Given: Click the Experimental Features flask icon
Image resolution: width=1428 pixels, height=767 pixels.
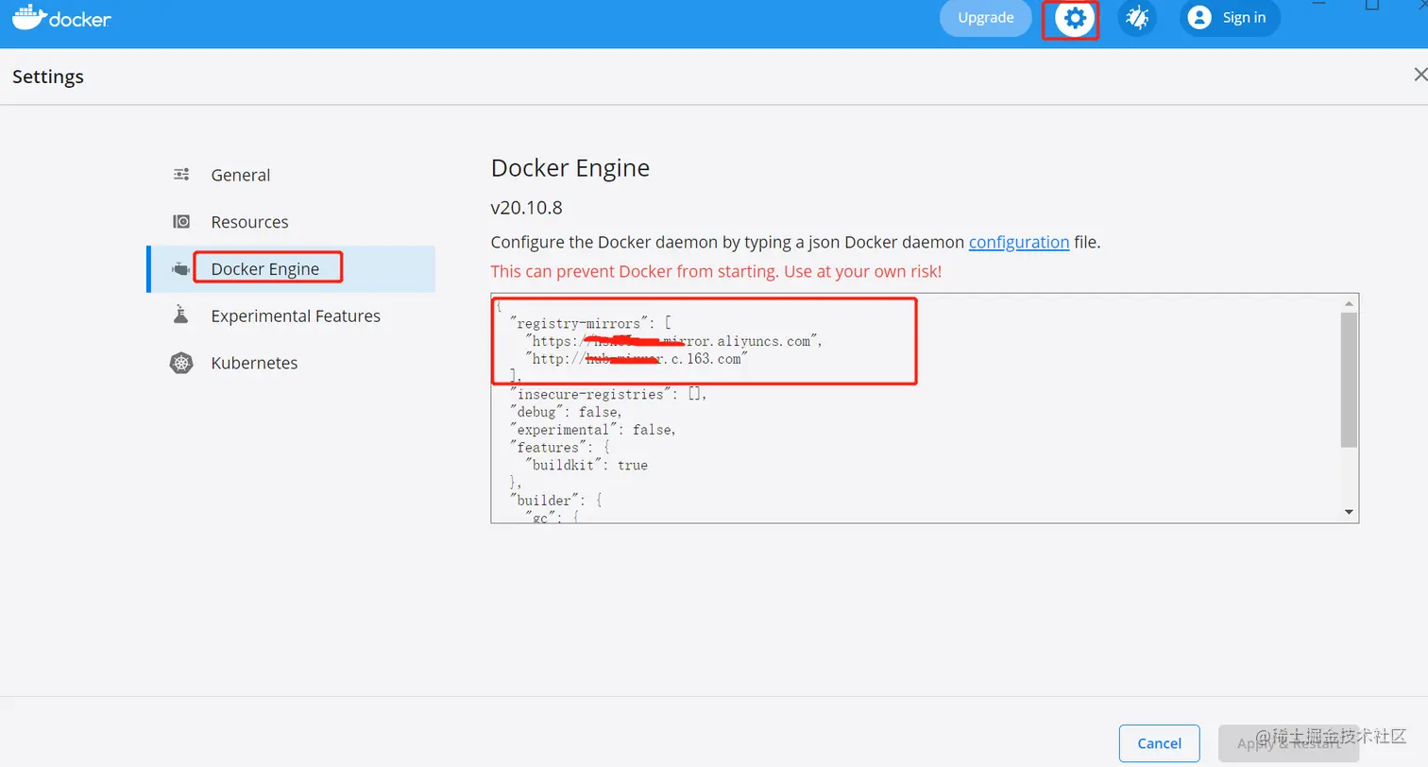Looking at the screenshot, I should tap(180, 315).
